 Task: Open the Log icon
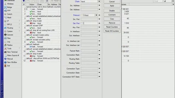(x=5, y=42)
